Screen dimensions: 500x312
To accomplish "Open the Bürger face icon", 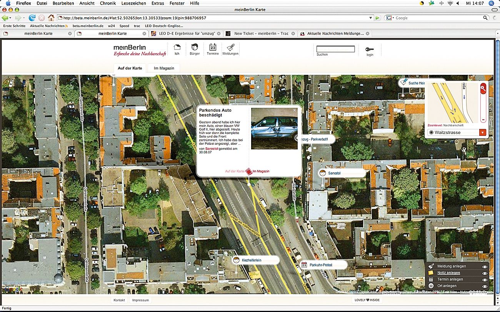I will [195, 48].
